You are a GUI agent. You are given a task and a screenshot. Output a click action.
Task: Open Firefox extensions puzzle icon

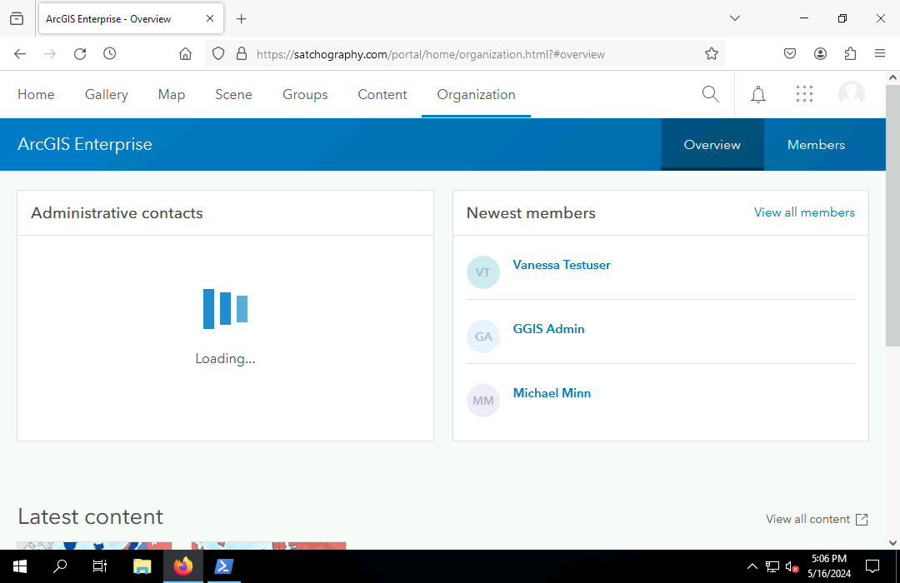(x=850, y=54)
